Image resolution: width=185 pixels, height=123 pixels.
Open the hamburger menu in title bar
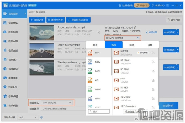click(x=167, y=6)
